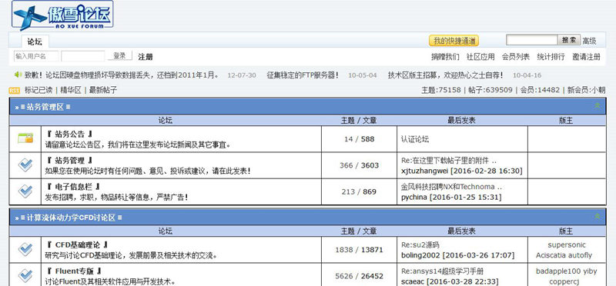Viewport: 616px width, 286px height.
Task: Open 社区应用 menu link
Action: pyautogui.click(x=480, y=57)
